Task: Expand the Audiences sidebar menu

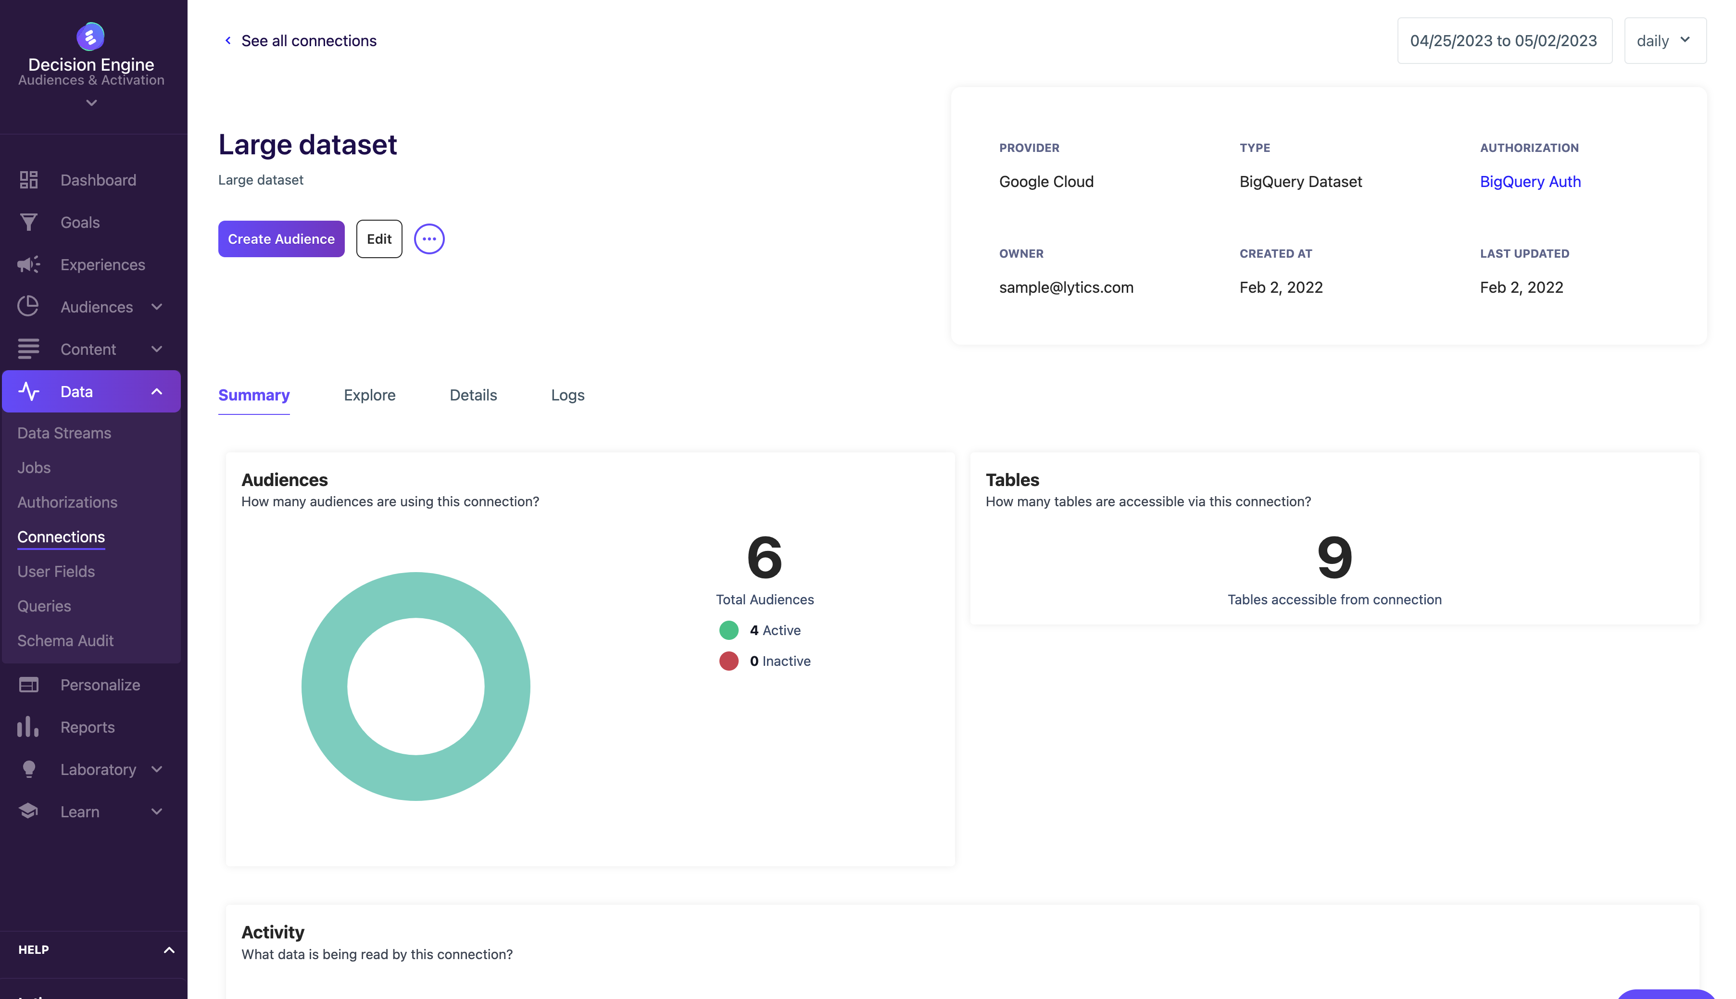Action: [x=156, y=307]
